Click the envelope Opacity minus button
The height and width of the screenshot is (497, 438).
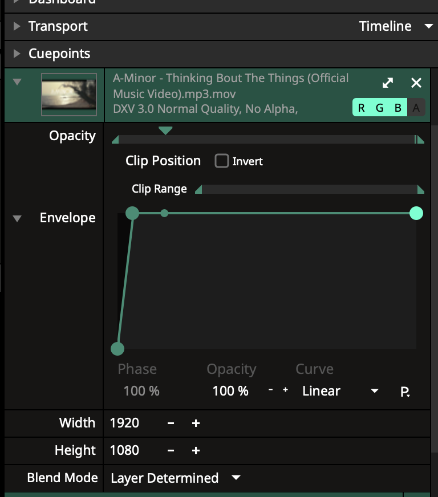(270, 390)
